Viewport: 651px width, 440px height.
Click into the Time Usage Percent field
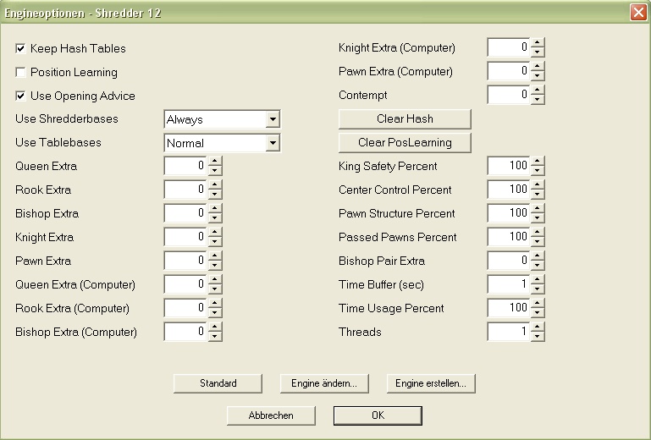(x=509, y=308)
